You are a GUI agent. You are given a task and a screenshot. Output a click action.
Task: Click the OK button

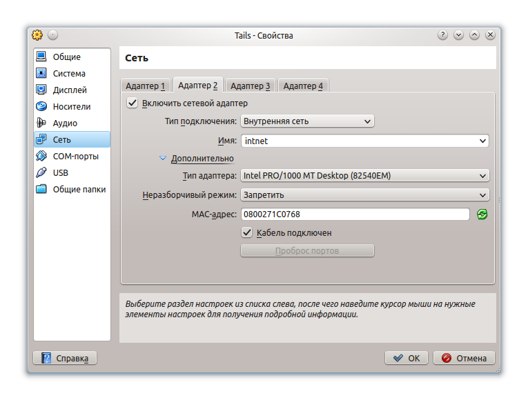tap(407, 358)
